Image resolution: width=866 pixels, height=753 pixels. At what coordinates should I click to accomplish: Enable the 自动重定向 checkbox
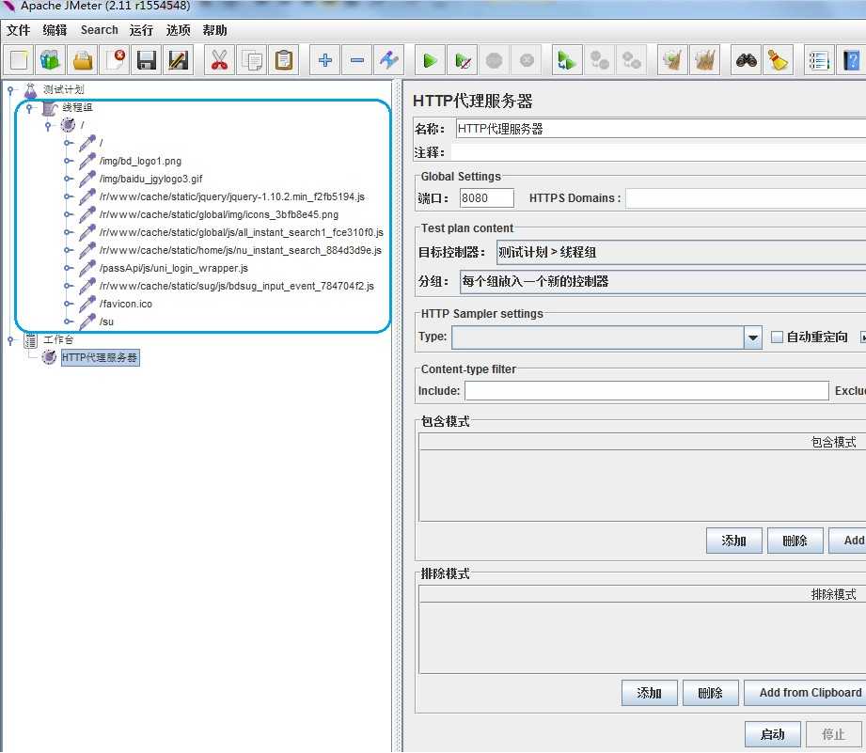(x=777, y=337)
